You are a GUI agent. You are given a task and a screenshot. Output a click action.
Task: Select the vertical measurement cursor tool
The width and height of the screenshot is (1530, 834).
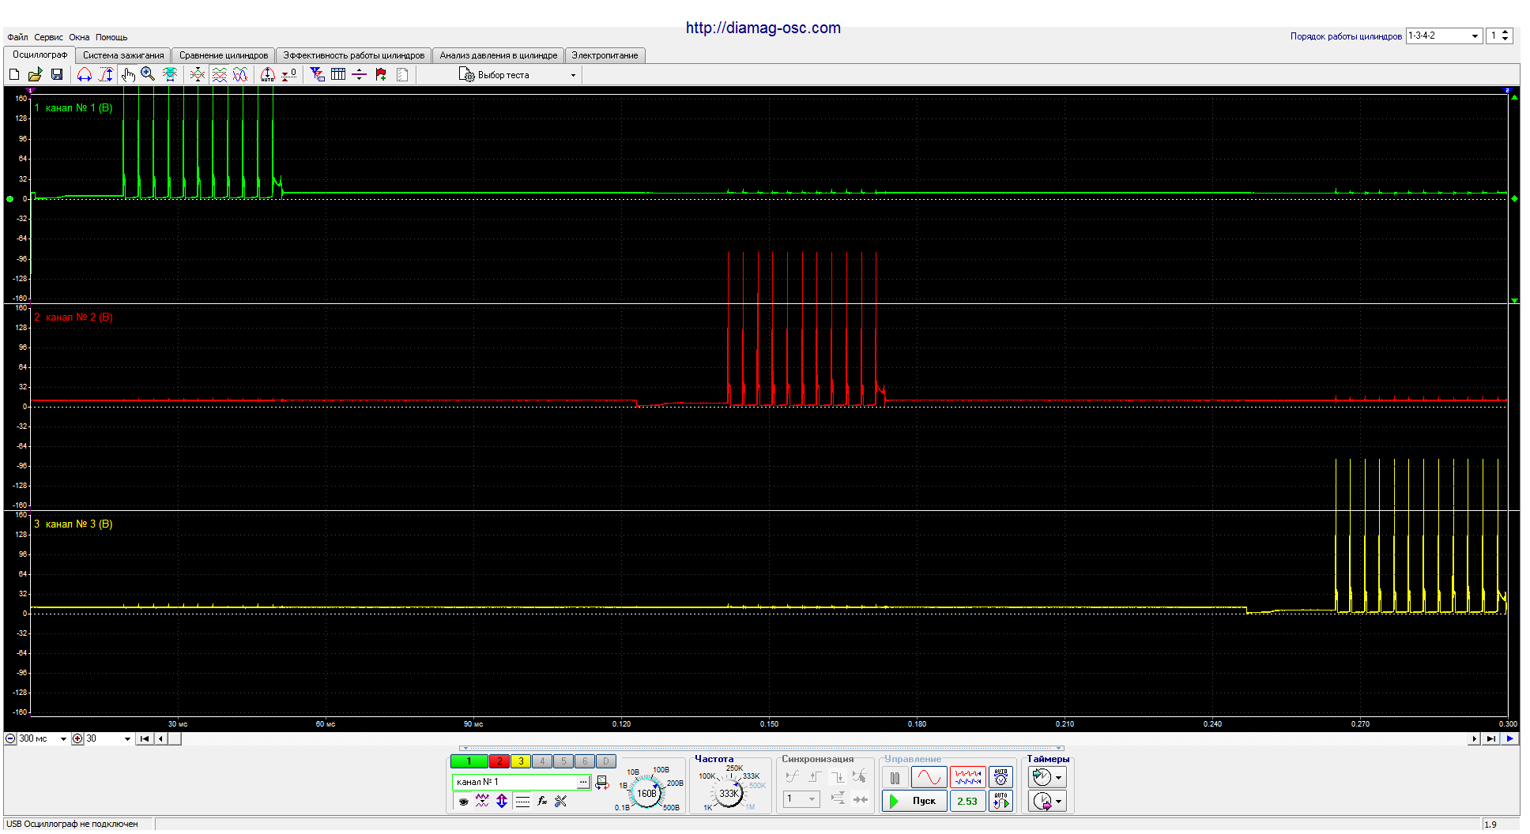[106, 74]
